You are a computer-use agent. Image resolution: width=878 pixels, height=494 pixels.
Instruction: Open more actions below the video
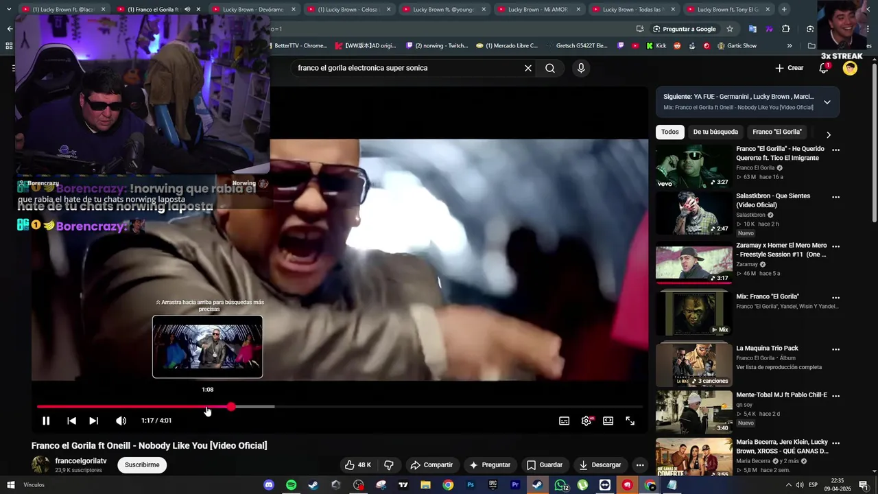[640, 464]
